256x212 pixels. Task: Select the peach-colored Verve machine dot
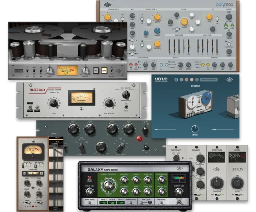point(192,80)
